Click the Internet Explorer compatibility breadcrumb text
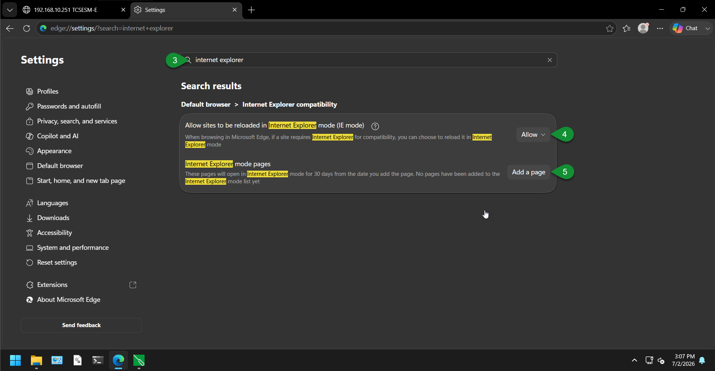Screen dimensions: 715x371 pos(290,104)
